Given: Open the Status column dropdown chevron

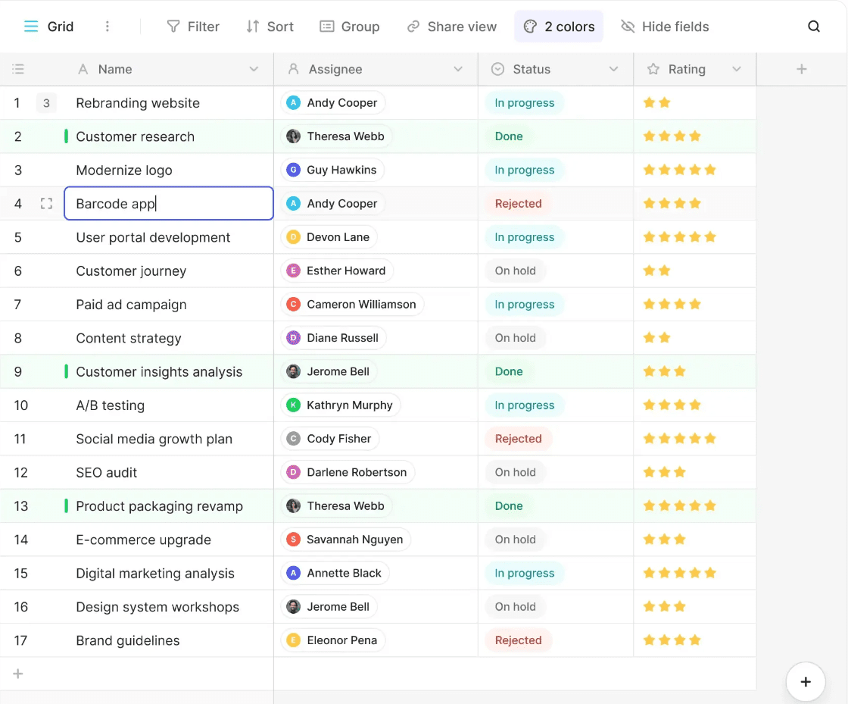Looking at the screenshot, I should click(613, 69).
